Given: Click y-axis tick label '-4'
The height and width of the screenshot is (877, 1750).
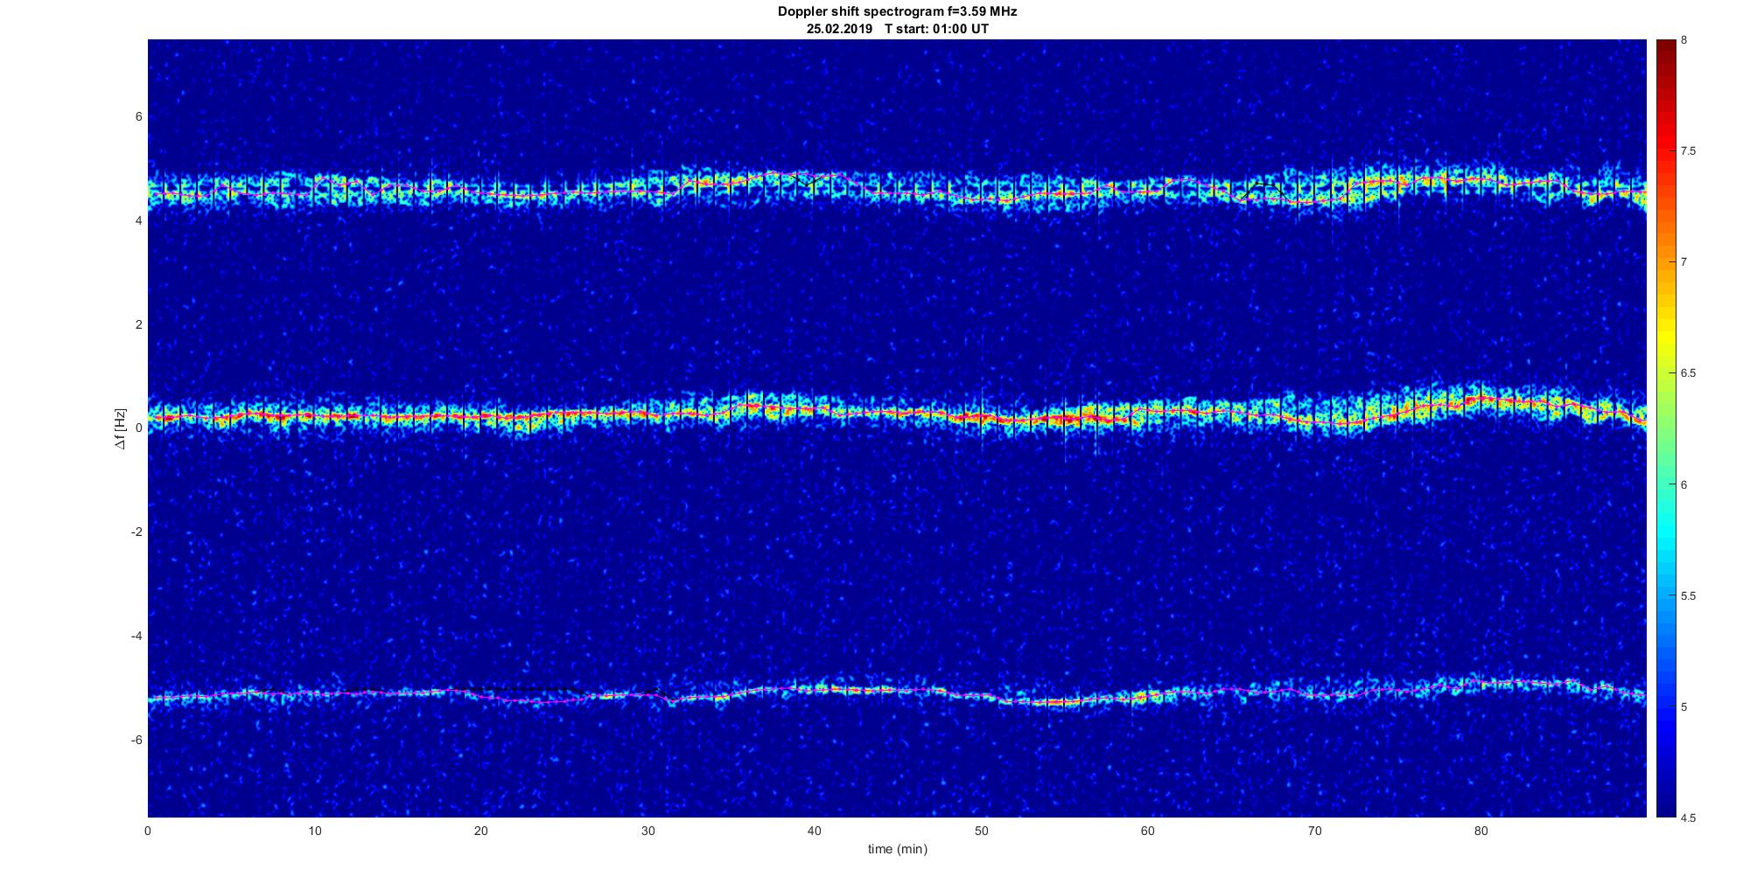Looking at the screenshot, I should [136, 636].
